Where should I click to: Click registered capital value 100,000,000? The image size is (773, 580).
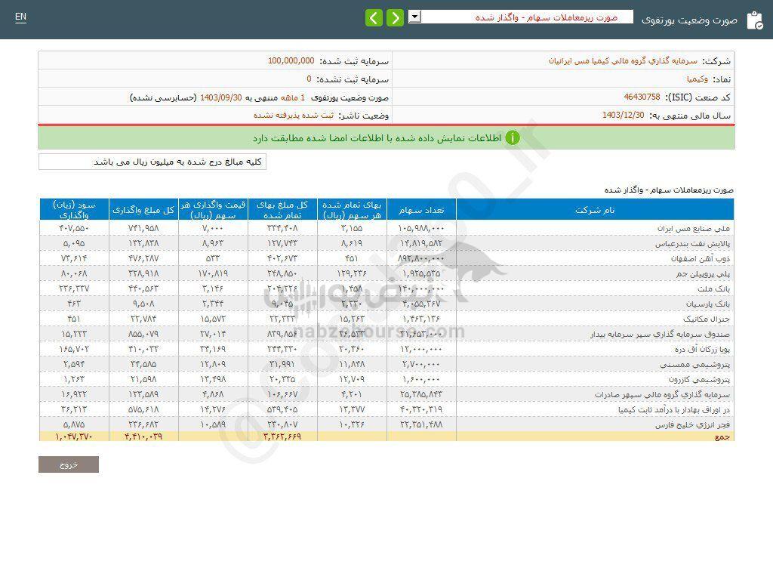point(291,60)
